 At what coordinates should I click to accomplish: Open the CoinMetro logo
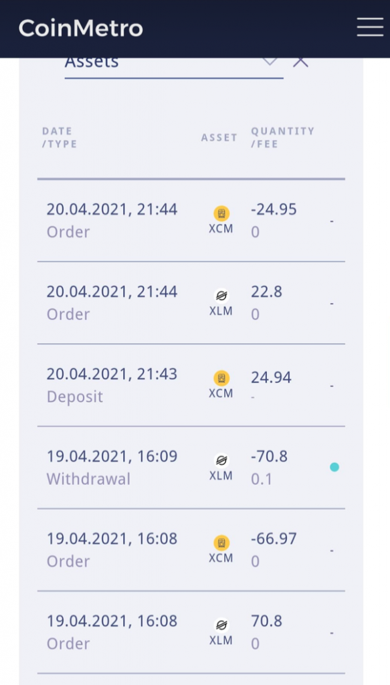(x=80, y=27)
